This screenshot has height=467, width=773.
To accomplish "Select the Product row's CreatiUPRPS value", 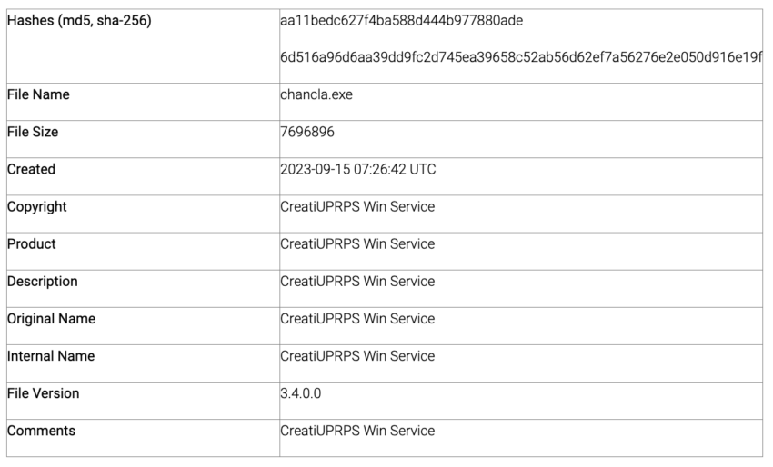I will (x=357, y=244).
